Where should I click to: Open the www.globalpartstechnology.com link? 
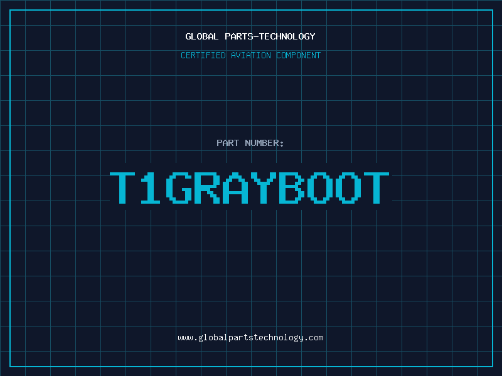pyautogui.click(x=250, y=338)
